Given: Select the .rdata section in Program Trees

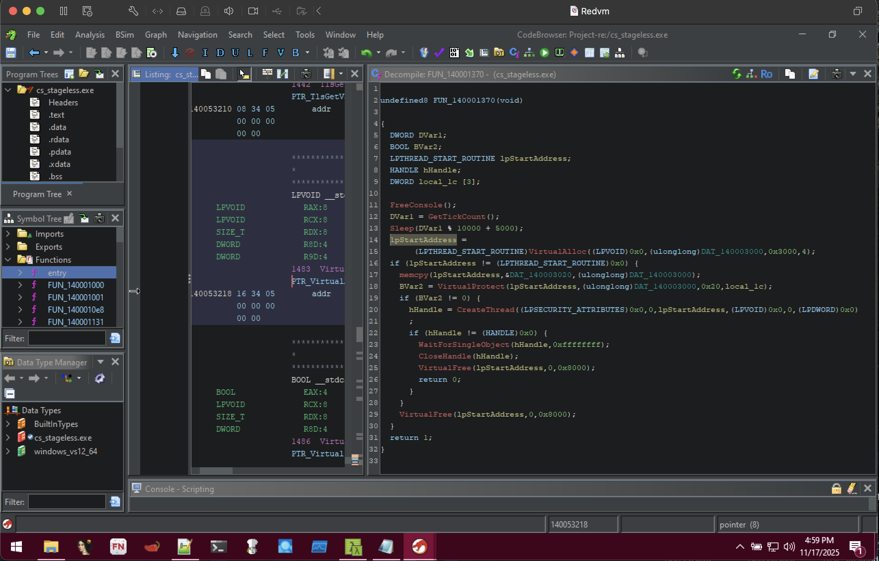Looking at the screenshot, I should coord(58,140).
